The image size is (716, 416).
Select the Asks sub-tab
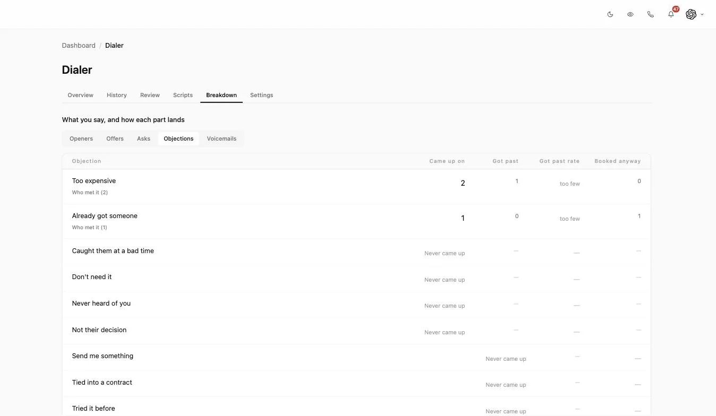[x=143, y=138]
